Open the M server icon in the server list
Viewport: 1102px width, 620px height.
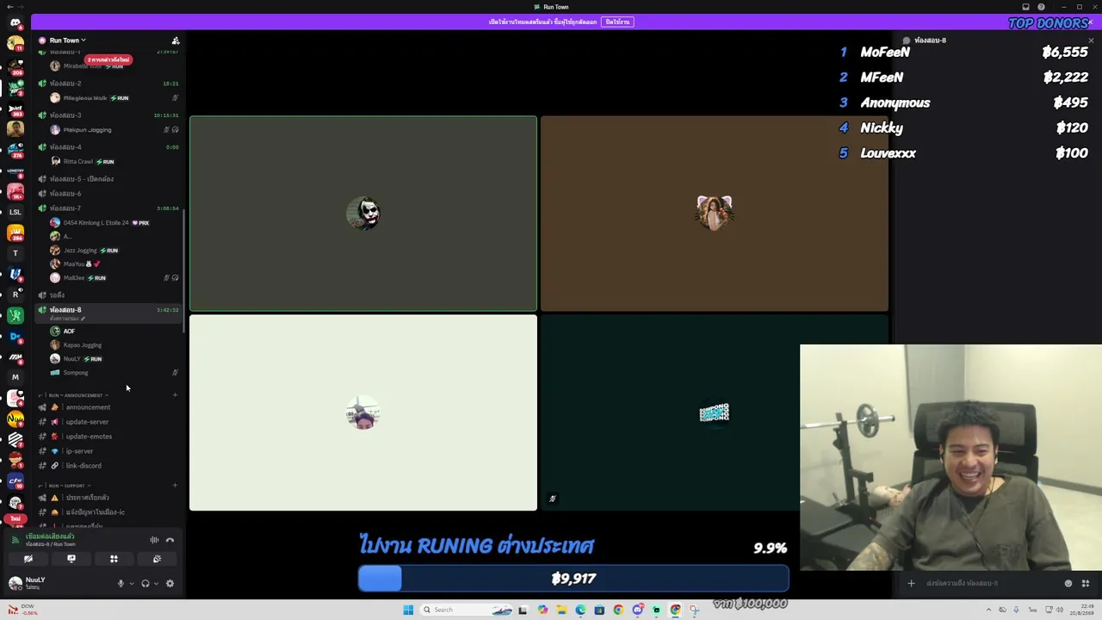tap(15, 377)
